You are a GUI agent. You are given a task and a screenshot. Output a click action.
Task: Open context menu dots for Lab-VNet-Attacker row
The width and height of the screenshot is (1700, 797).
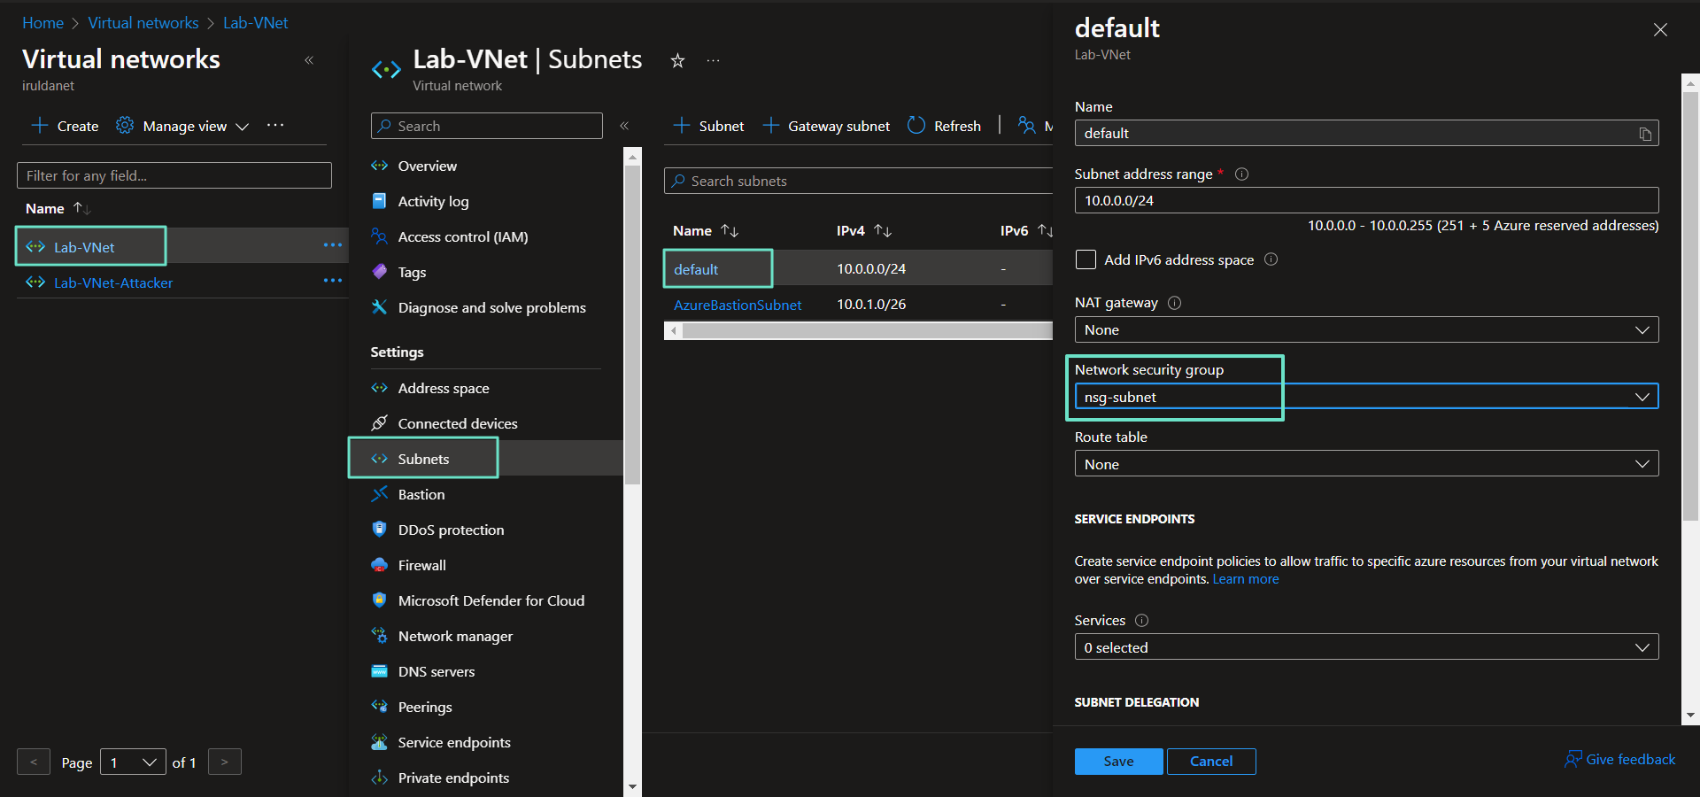click(x=332, y=281)
